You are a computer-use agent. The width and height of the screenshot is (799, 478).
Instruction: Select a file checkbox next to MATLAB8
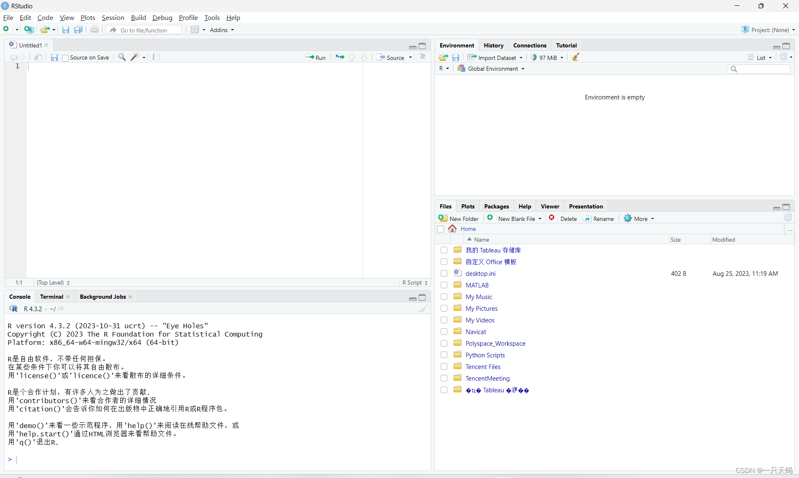click(x=444, y=285)
